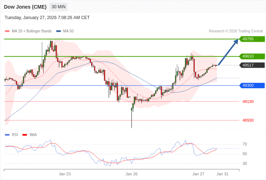This screenshot has width=266, height=180.
Task: Click the 'MA 20 + Bollinger Bands' legend label
Action: click(x=32, y=31)
